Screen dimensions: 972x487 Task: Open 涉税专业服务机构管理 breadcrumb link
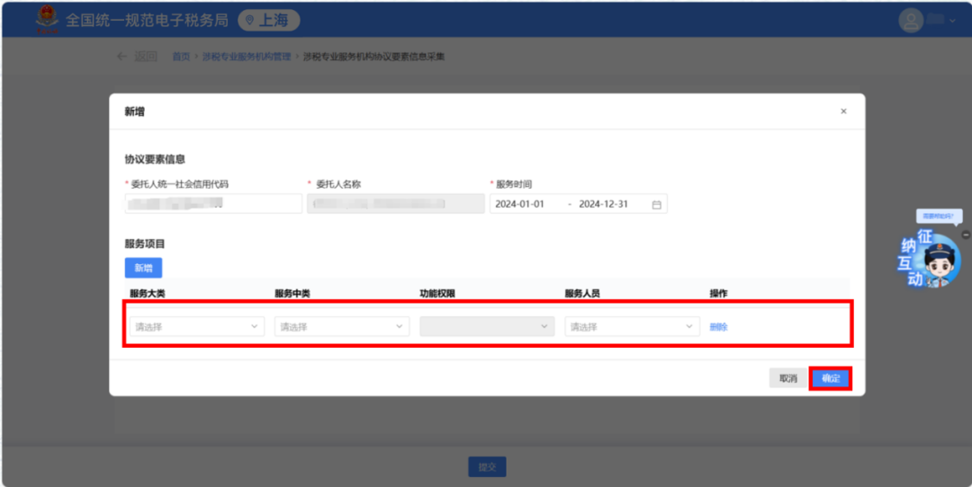(246, 57)
